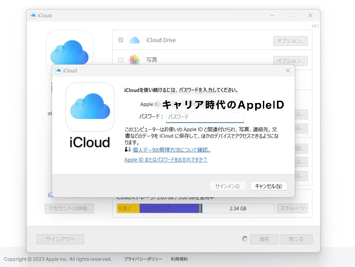Open the 利用規約 footer link
355x267 pixels.
point(179,259)
